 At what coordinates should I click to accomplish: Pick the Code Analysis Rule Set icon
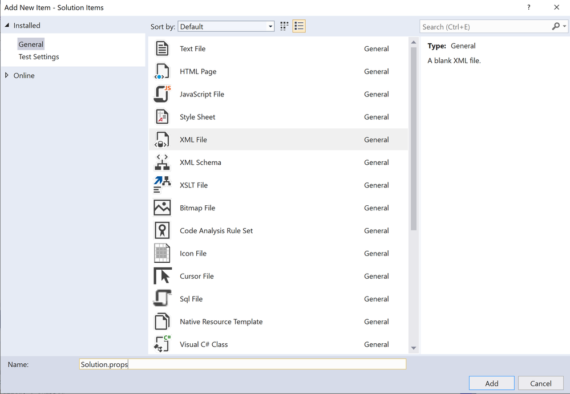click(162, 230)
